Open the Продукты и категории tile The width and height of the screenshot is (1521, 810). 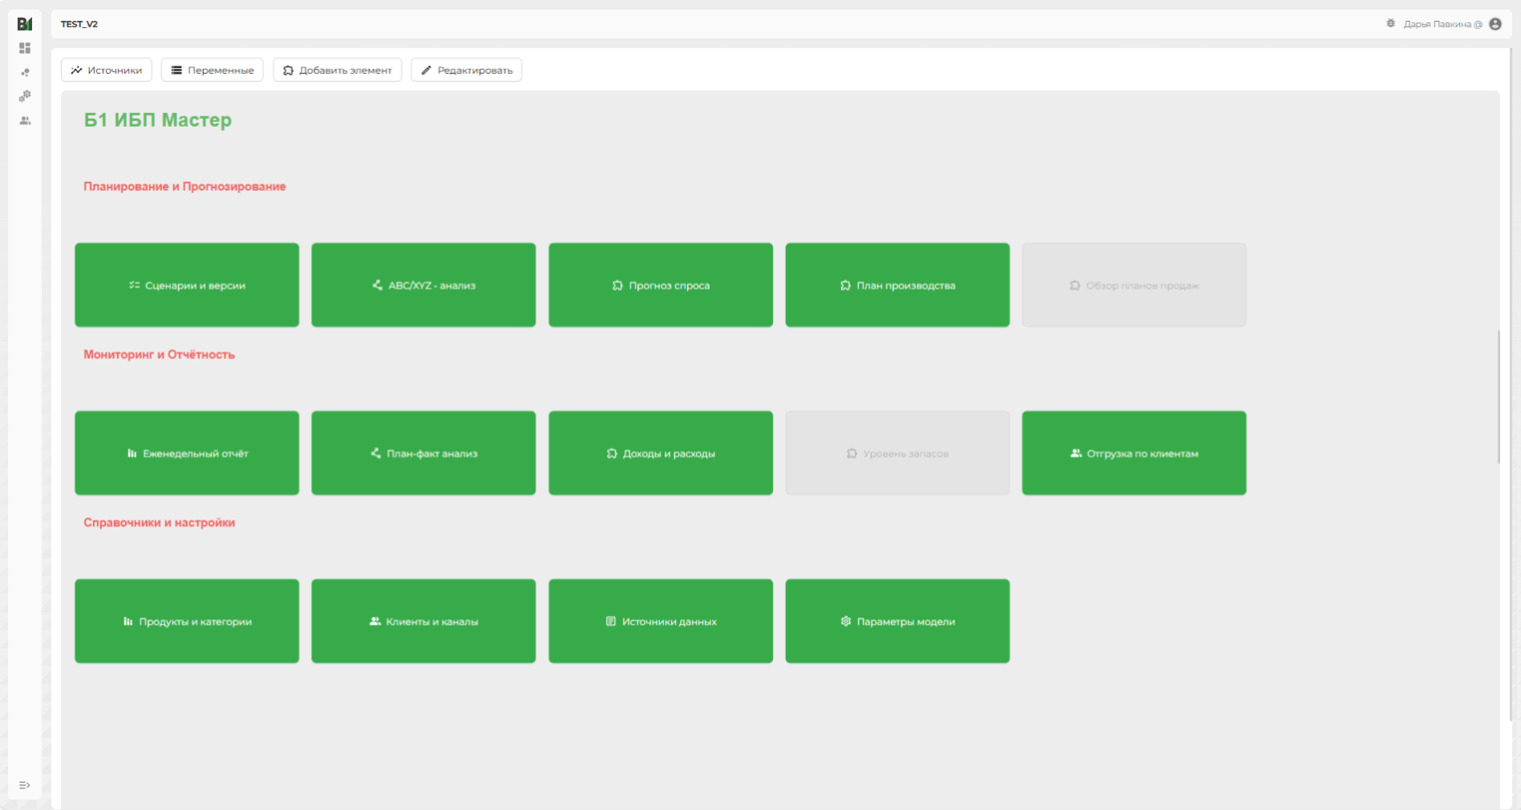point(187,622)
